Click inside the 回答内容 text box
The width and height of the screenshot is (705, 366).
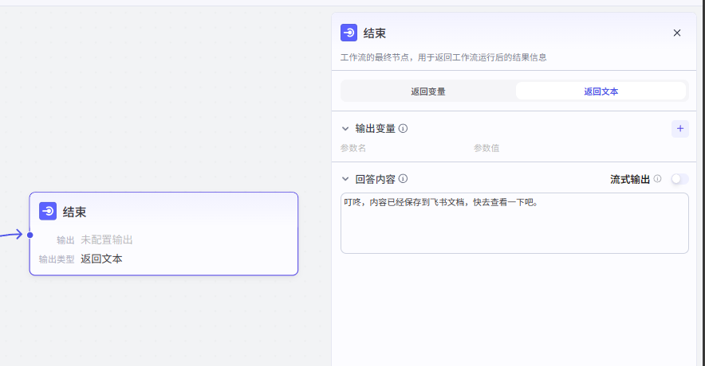pyautogui.click(x=514, y=223)
